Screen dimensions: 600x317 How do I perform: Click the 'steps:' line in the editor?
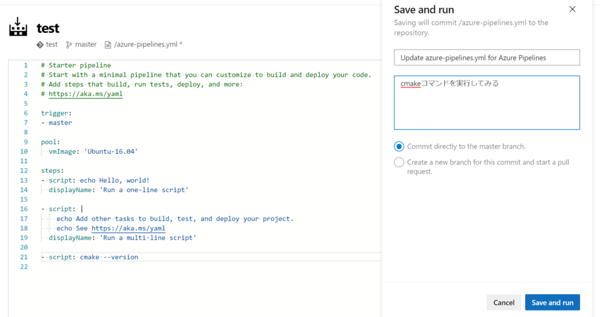pyautogui.click(x=52, y=171)
